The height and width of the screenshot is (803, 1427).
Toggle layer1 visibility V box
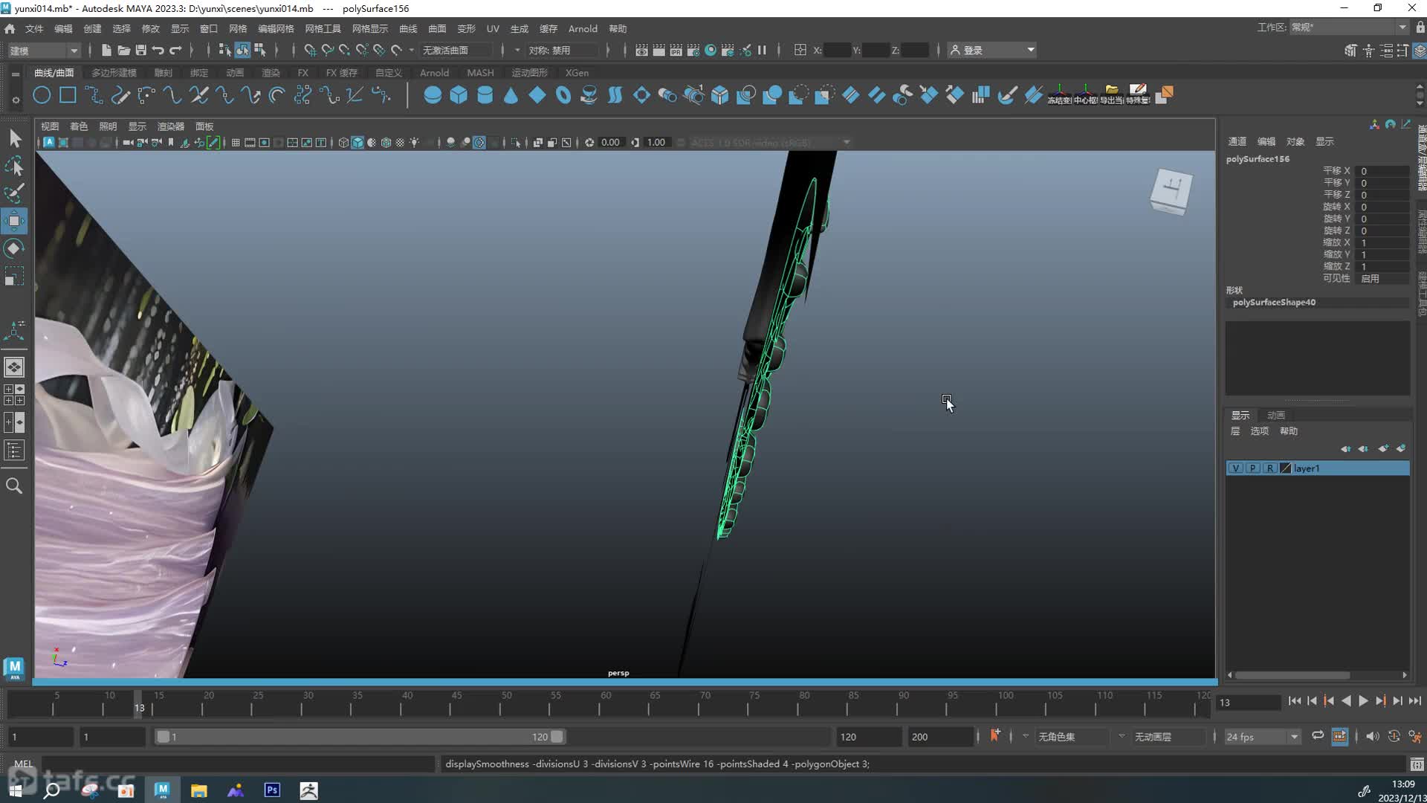(1235, 468)
